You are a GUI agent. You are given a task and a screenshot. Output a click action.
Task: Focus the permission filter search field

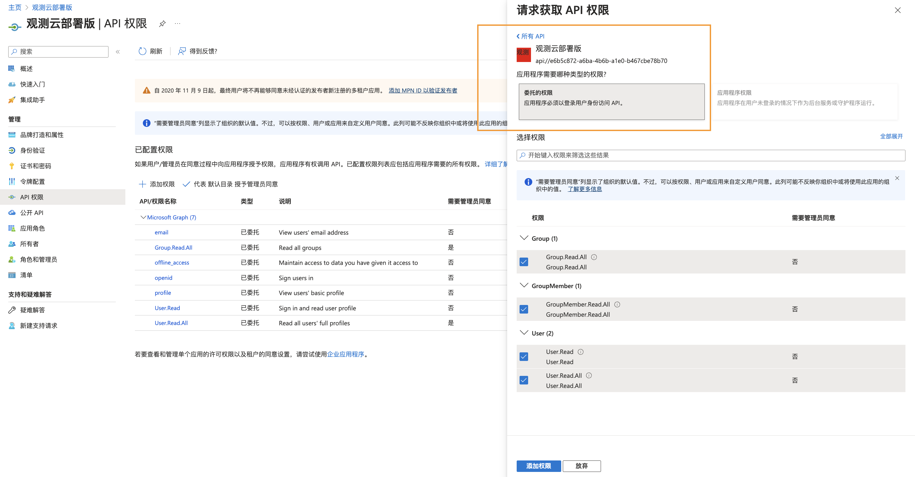point(711,156)
